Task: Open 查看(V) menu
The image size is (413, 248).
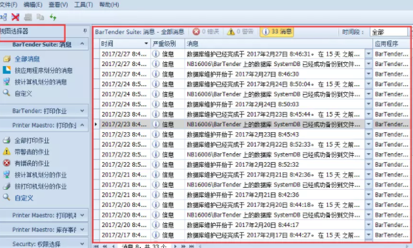Action: point(58,5)
